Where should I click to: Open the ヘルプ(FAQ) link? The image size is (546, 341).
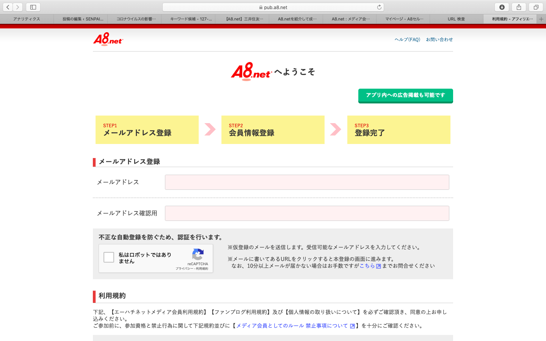click(x=408, y=39)
